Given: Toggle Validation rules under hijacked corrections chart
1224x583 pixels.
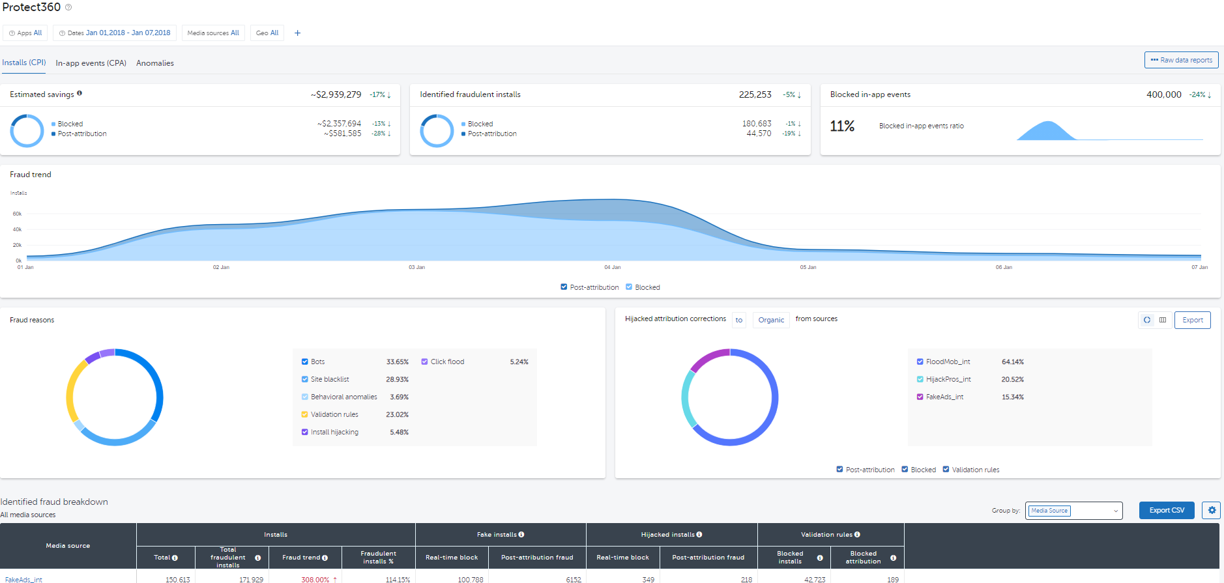Looking at the screenshot, I should pyautogui.click(x=946, y=469).
